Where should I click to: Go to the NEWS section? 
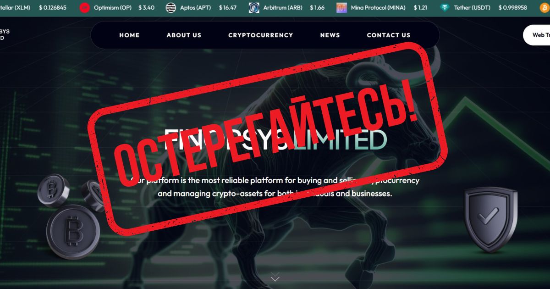tap(330, 35)
